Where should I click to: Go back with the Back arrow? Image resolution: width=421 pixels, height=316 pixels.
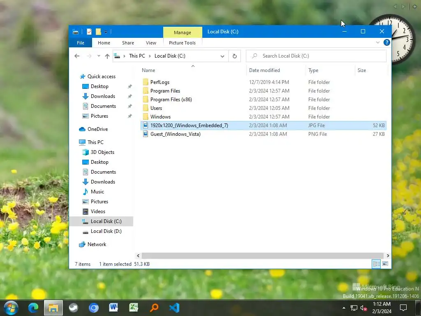click(77, 56)
